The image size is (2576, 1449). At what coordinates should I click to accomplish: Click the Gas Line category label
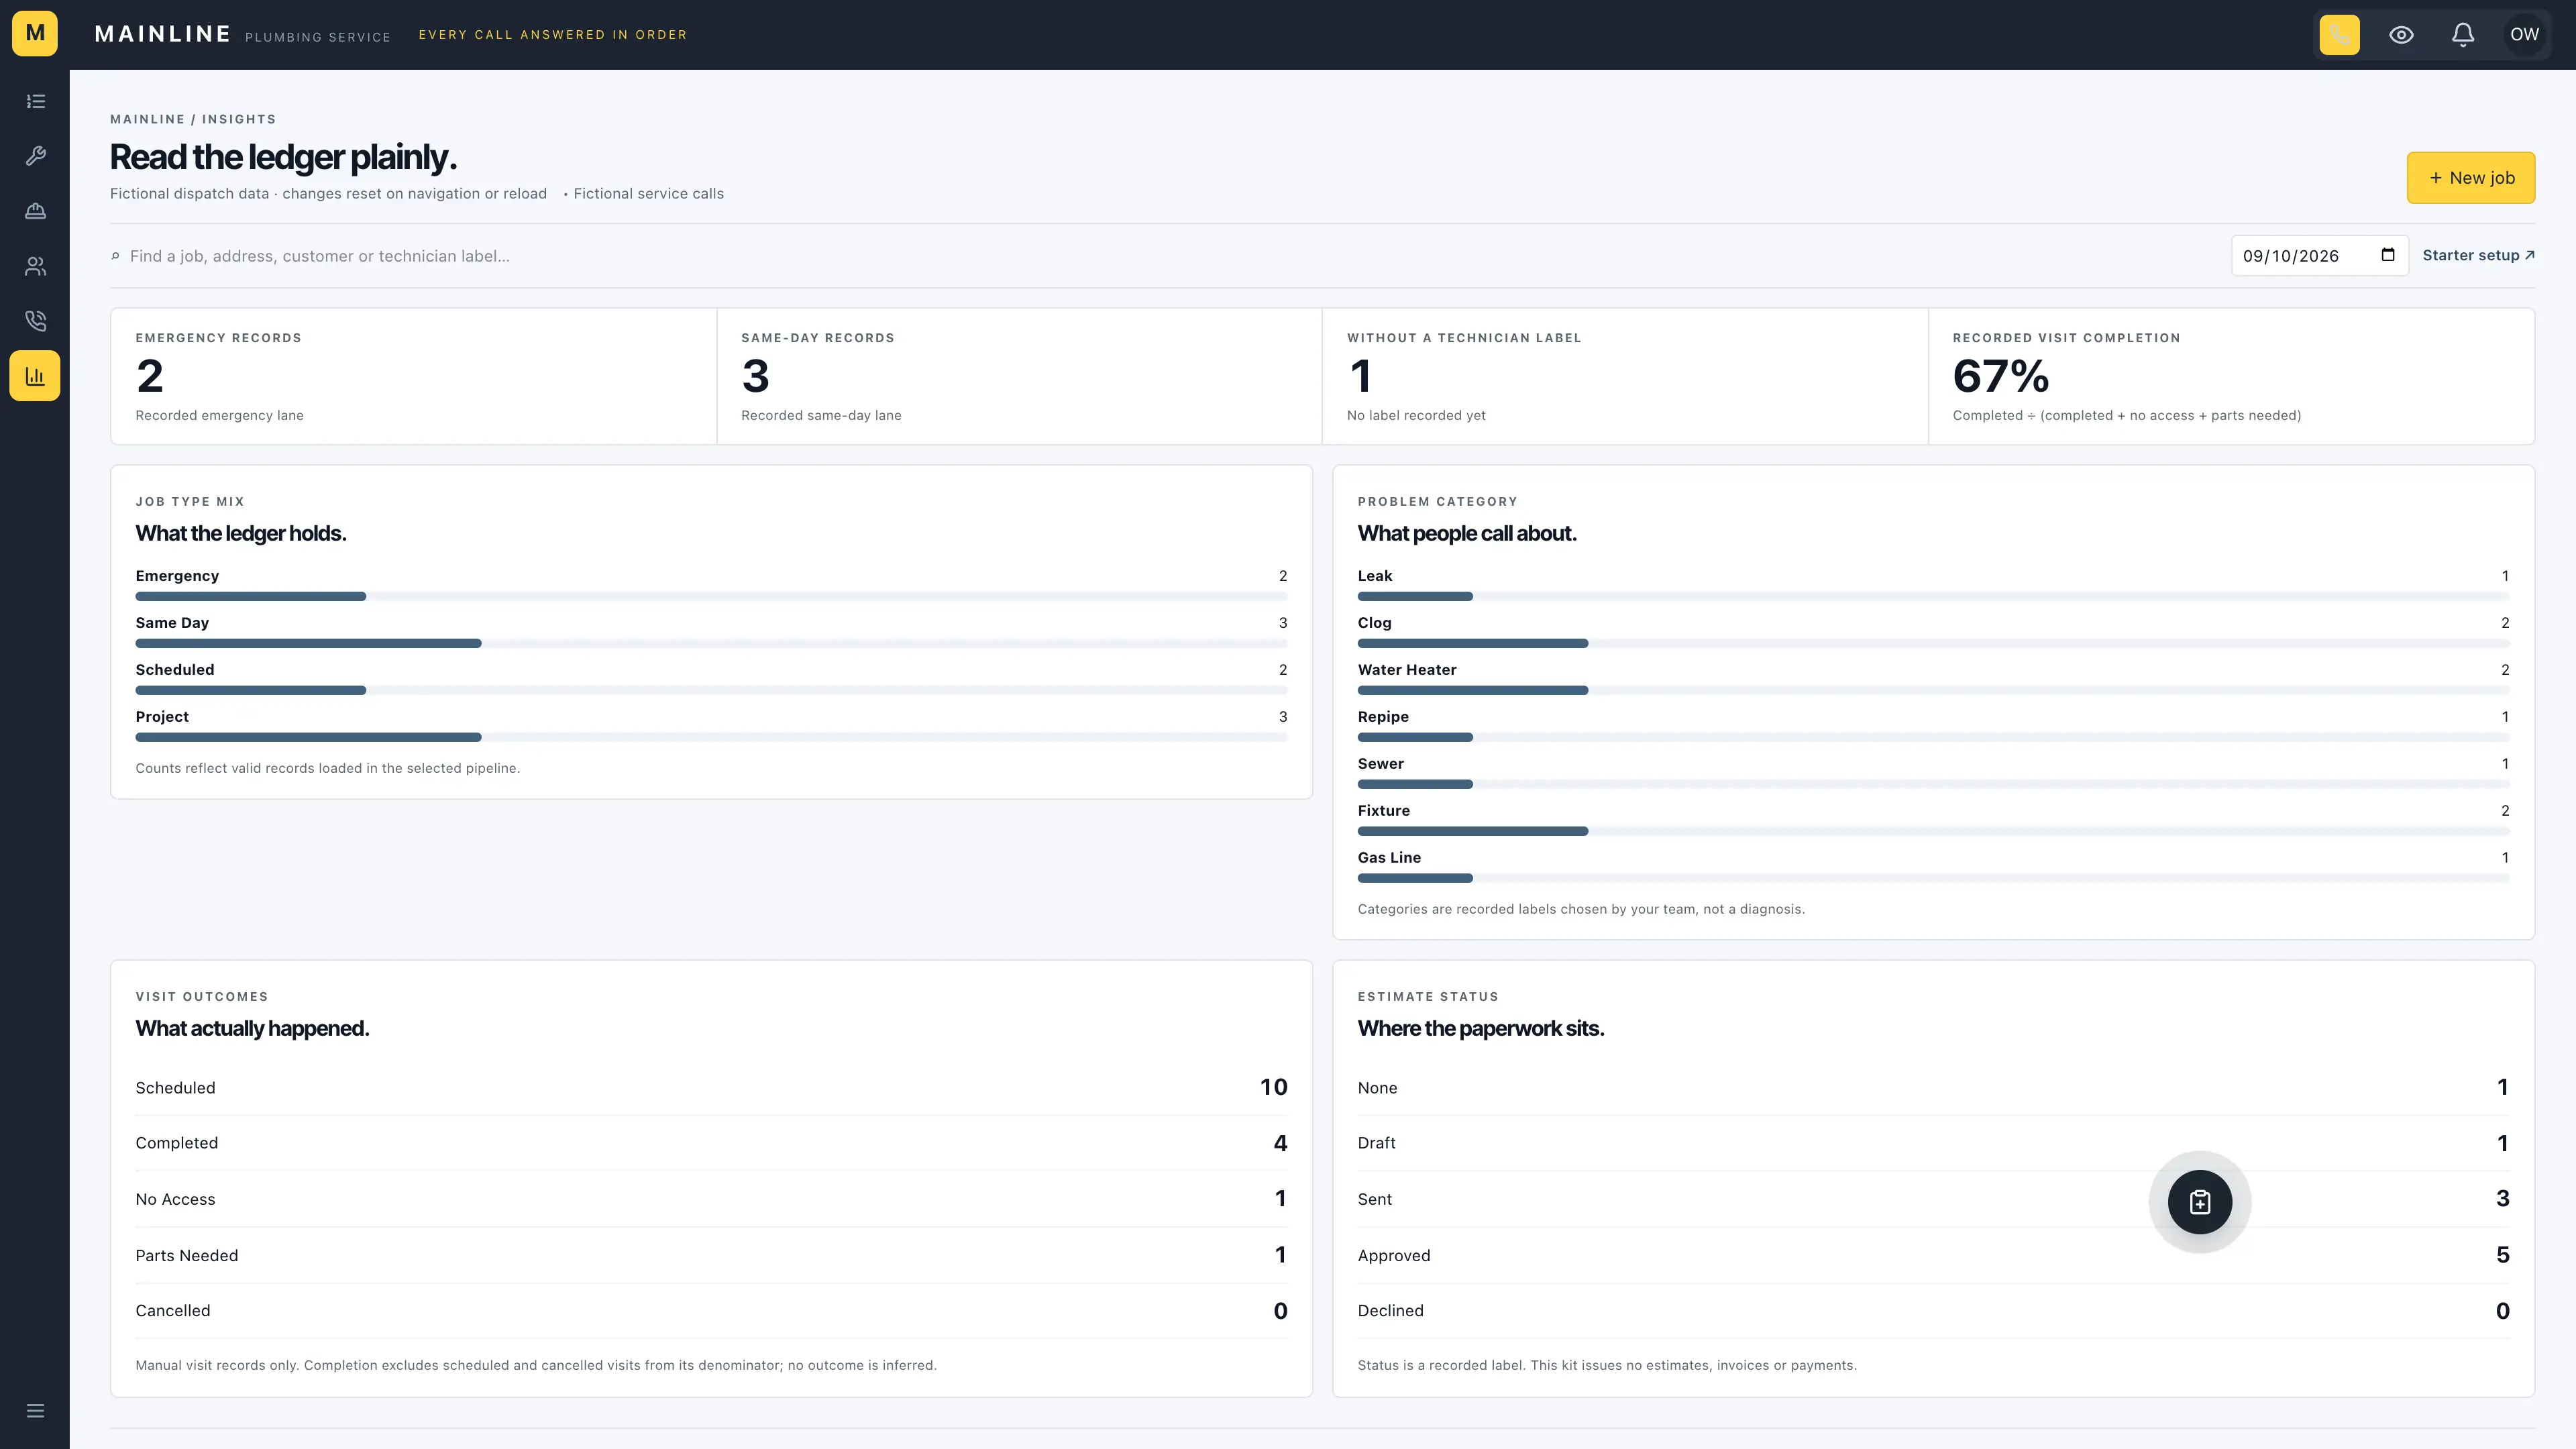[x=1389, y=857]
